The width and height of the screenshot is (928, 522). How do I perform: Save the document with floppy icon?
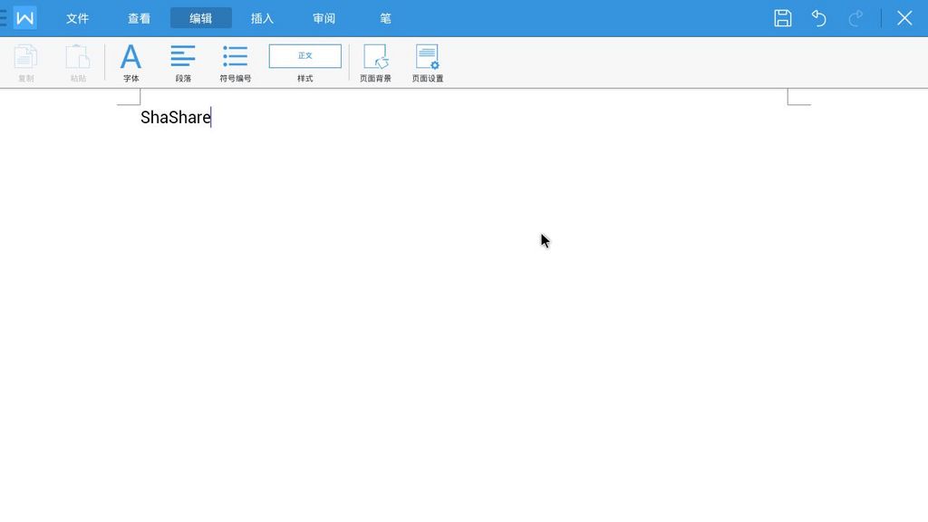click(782, 18)
